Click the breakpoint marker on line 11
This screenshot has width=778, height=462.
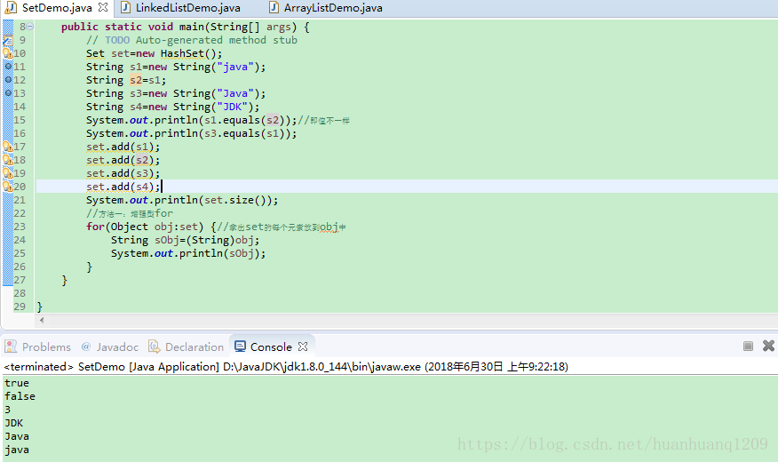click(8, 66)
